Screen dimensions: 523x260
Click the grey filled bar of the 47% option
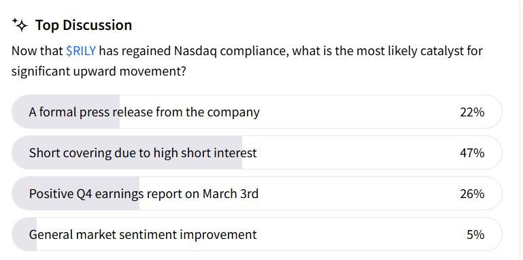[x=126, y=152]
